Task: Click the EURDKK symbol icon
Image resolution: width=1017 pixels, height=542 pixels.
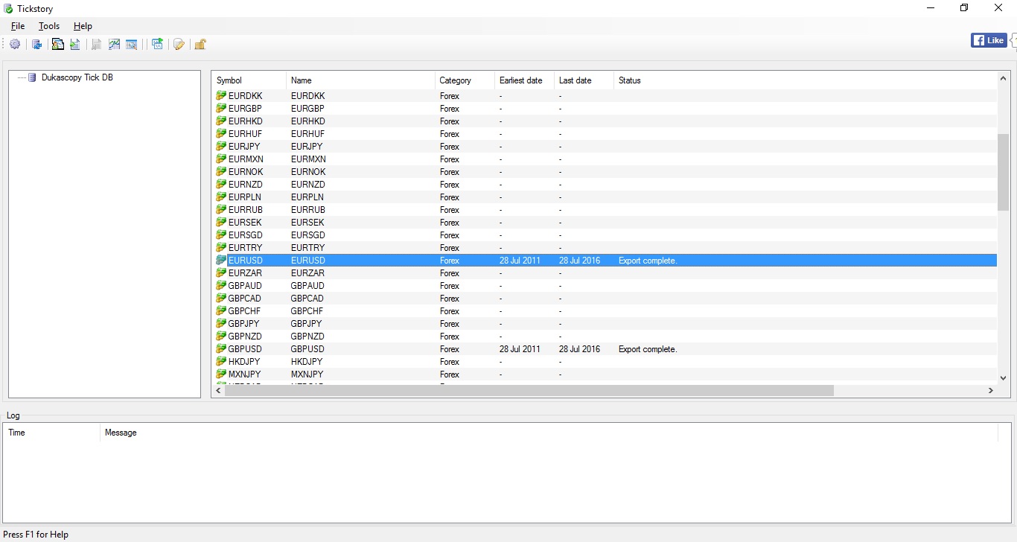Action: (x=221, y=96)
